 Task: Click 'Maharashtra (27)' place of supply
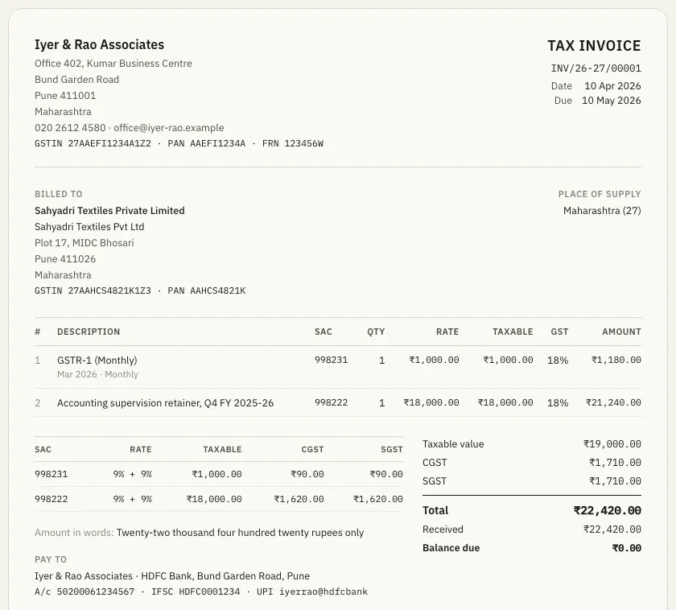click(602, 210)
